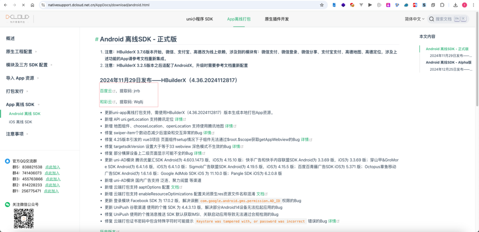Open the dark gray play-triangle extension icon
The image size is (479, 232).
point(370,5)
